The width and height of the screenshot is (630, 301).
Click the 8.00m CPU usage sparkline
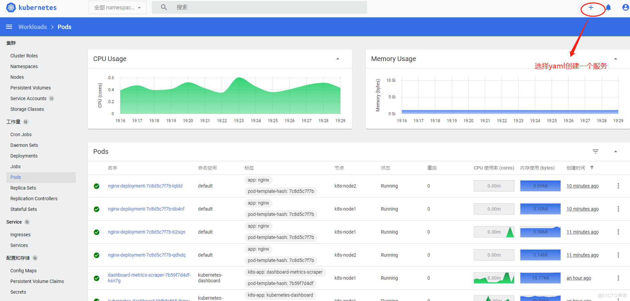click(x=494, y=278)
